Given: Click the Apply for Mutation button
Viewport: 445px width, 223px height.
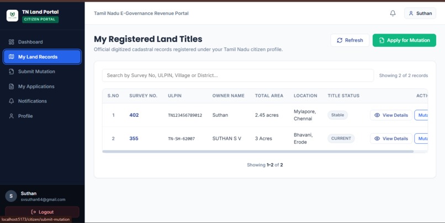Looking at the screenshot, I should 404,40.
